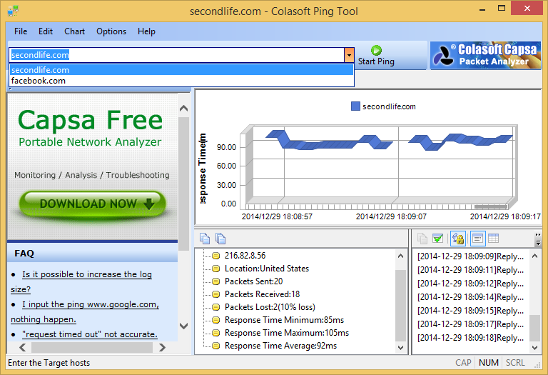Select the 216.82.8.56 IP address row
Viewport: 548px width, 375px height.
point(245,256)
